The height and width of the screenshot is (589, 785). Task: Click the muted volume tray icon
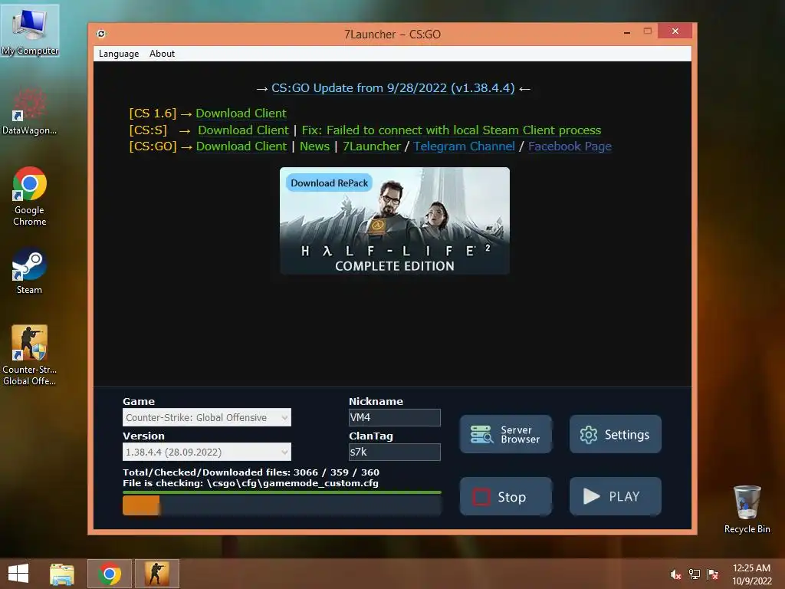(x=676, y=574)
